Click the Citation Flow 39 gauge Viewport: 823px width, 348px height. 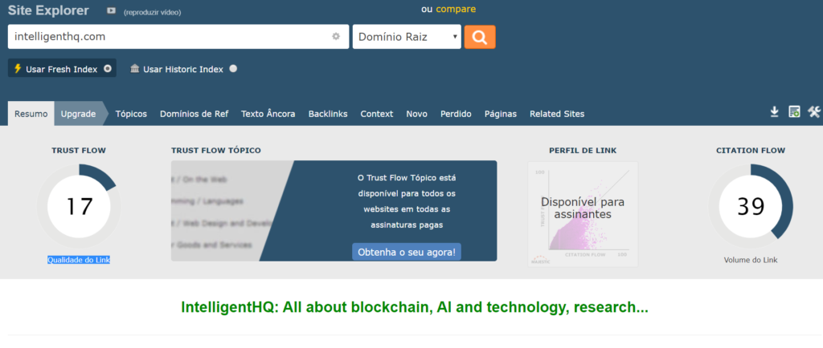point(751,206)
